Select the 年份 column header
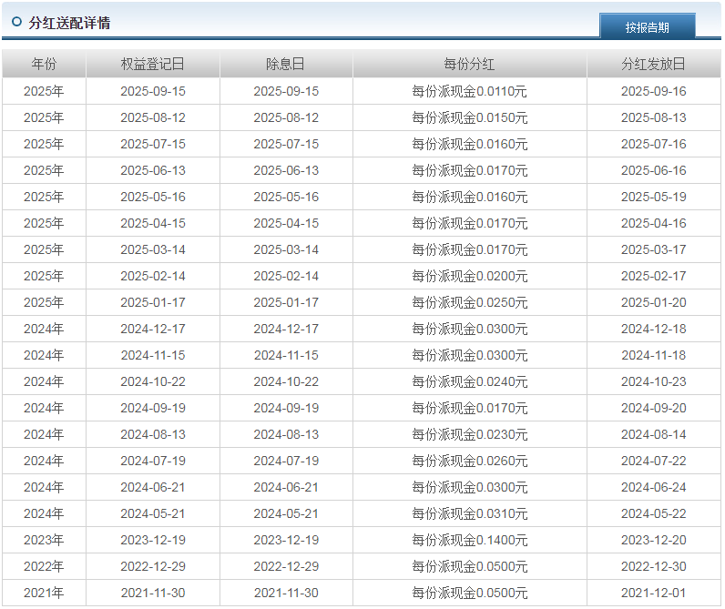The width and height of the screenshot is (725, 609). click(x=44, y=64)
